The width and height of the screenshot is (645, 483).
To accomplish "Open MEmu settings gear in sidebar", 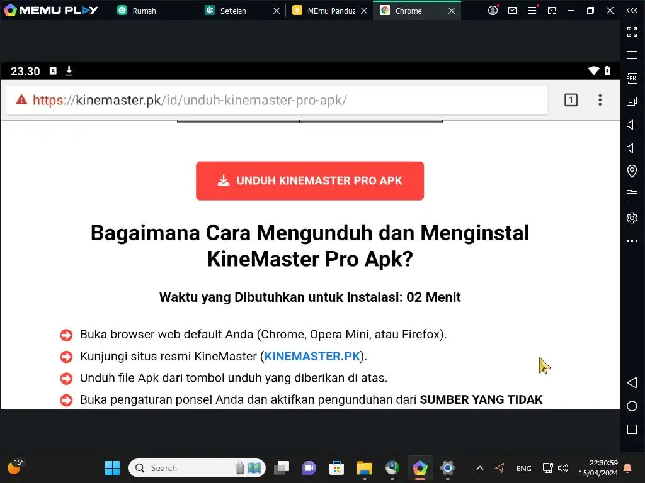I will (632, 218).
